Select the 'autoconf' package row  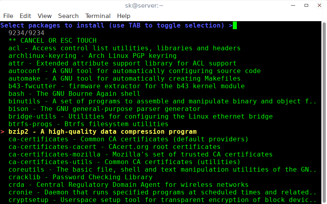(135, 71)
